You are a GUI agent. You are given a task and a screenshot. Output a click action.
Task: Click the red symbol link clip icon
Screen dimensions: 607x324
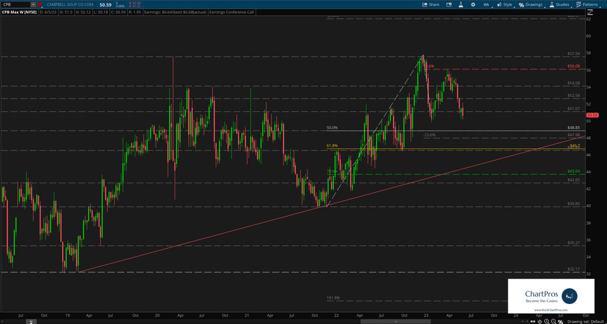click(40, 5)
